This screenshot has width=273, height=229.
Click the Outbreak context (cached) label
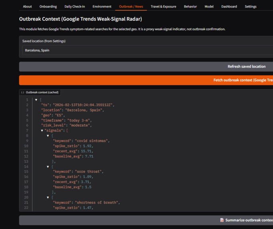tap(42, 92)
